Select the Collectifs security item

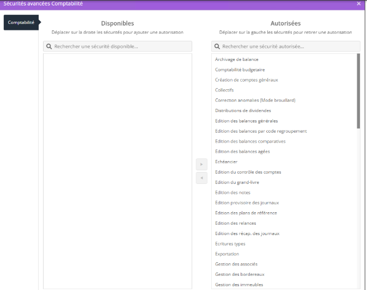(224, 90)
